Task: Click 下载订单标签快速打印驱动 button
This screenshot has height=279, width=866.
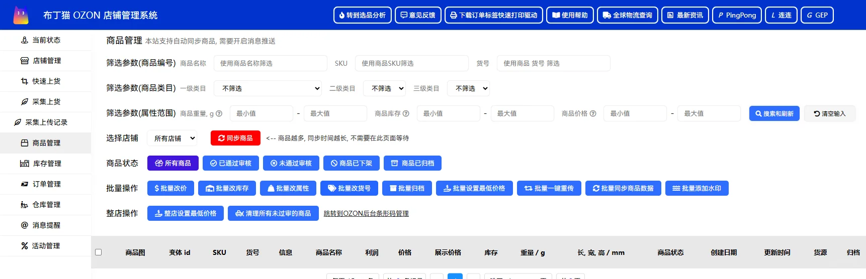Action: [494, 15]
